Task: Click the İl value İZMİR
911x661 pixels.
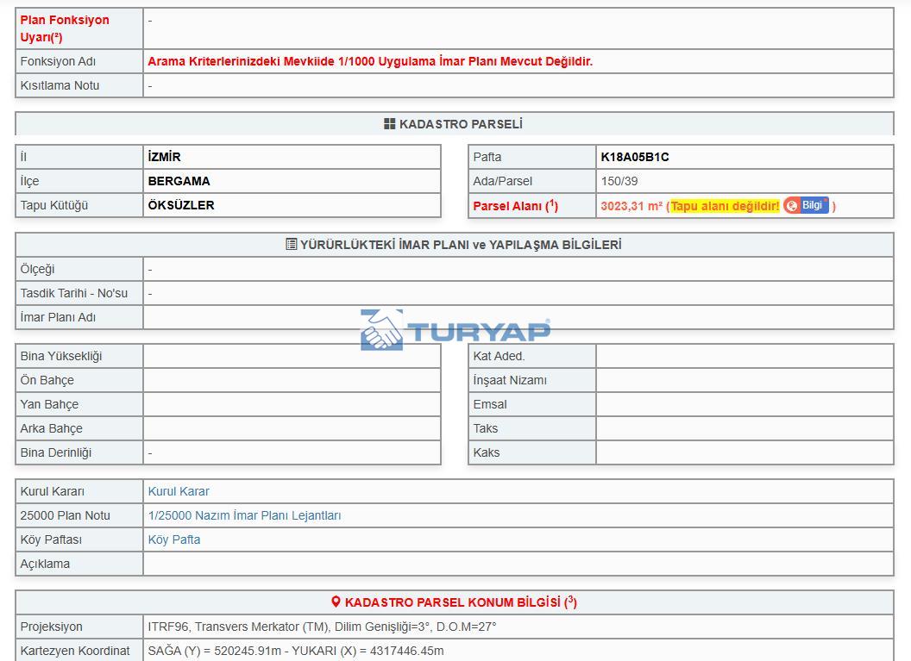Action: [x=164, y=157]
